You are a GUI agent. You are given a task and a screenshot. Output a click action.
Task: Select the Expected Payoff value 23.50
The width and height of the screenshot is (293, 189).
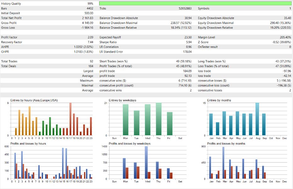188,37
